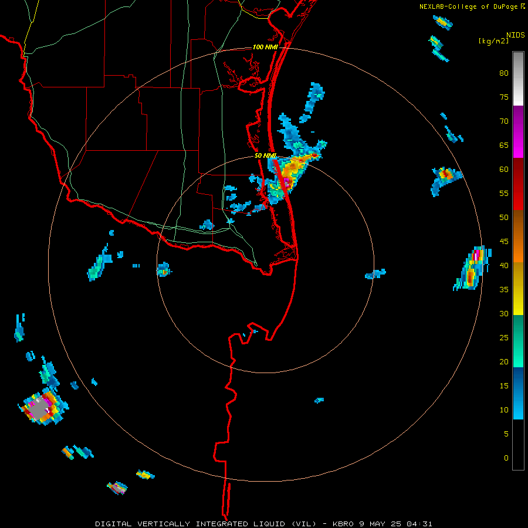Screen dimensions: 528x528
Task: Click the 65 value on the color scale
Action: (504, 145)
